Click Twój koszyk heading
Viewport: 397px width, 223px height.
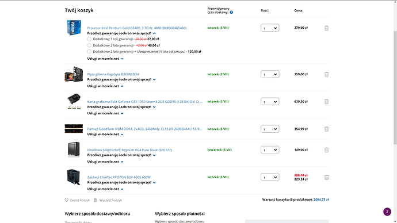click(x=79, y=10)
